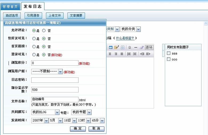The image size is (208, 135).
Task: Click the 确定 confirm button
Action: coord(78,129)
